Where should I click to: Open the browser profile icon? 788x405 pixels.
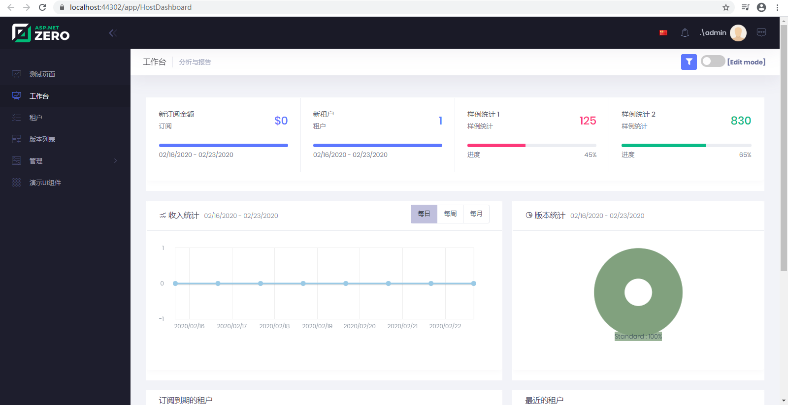761,7
